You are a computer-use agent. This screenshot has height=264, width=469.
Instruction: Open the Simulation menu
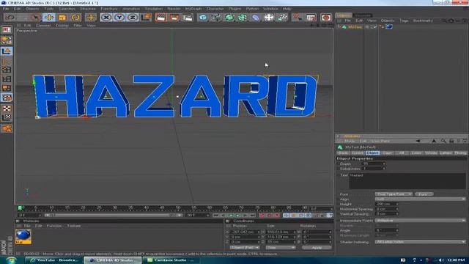coord(153,9)
